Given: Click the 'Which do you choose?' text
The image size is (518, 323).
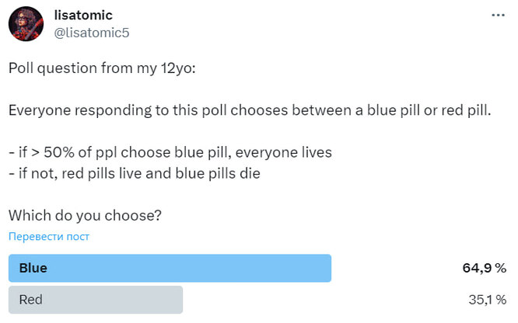Looking at the screenshot, I should [86, 215].
